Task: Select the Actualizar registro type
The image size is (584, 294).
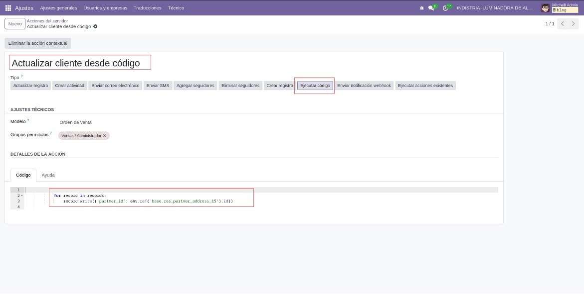Action: pyautogui.click(x=30, y=86)
